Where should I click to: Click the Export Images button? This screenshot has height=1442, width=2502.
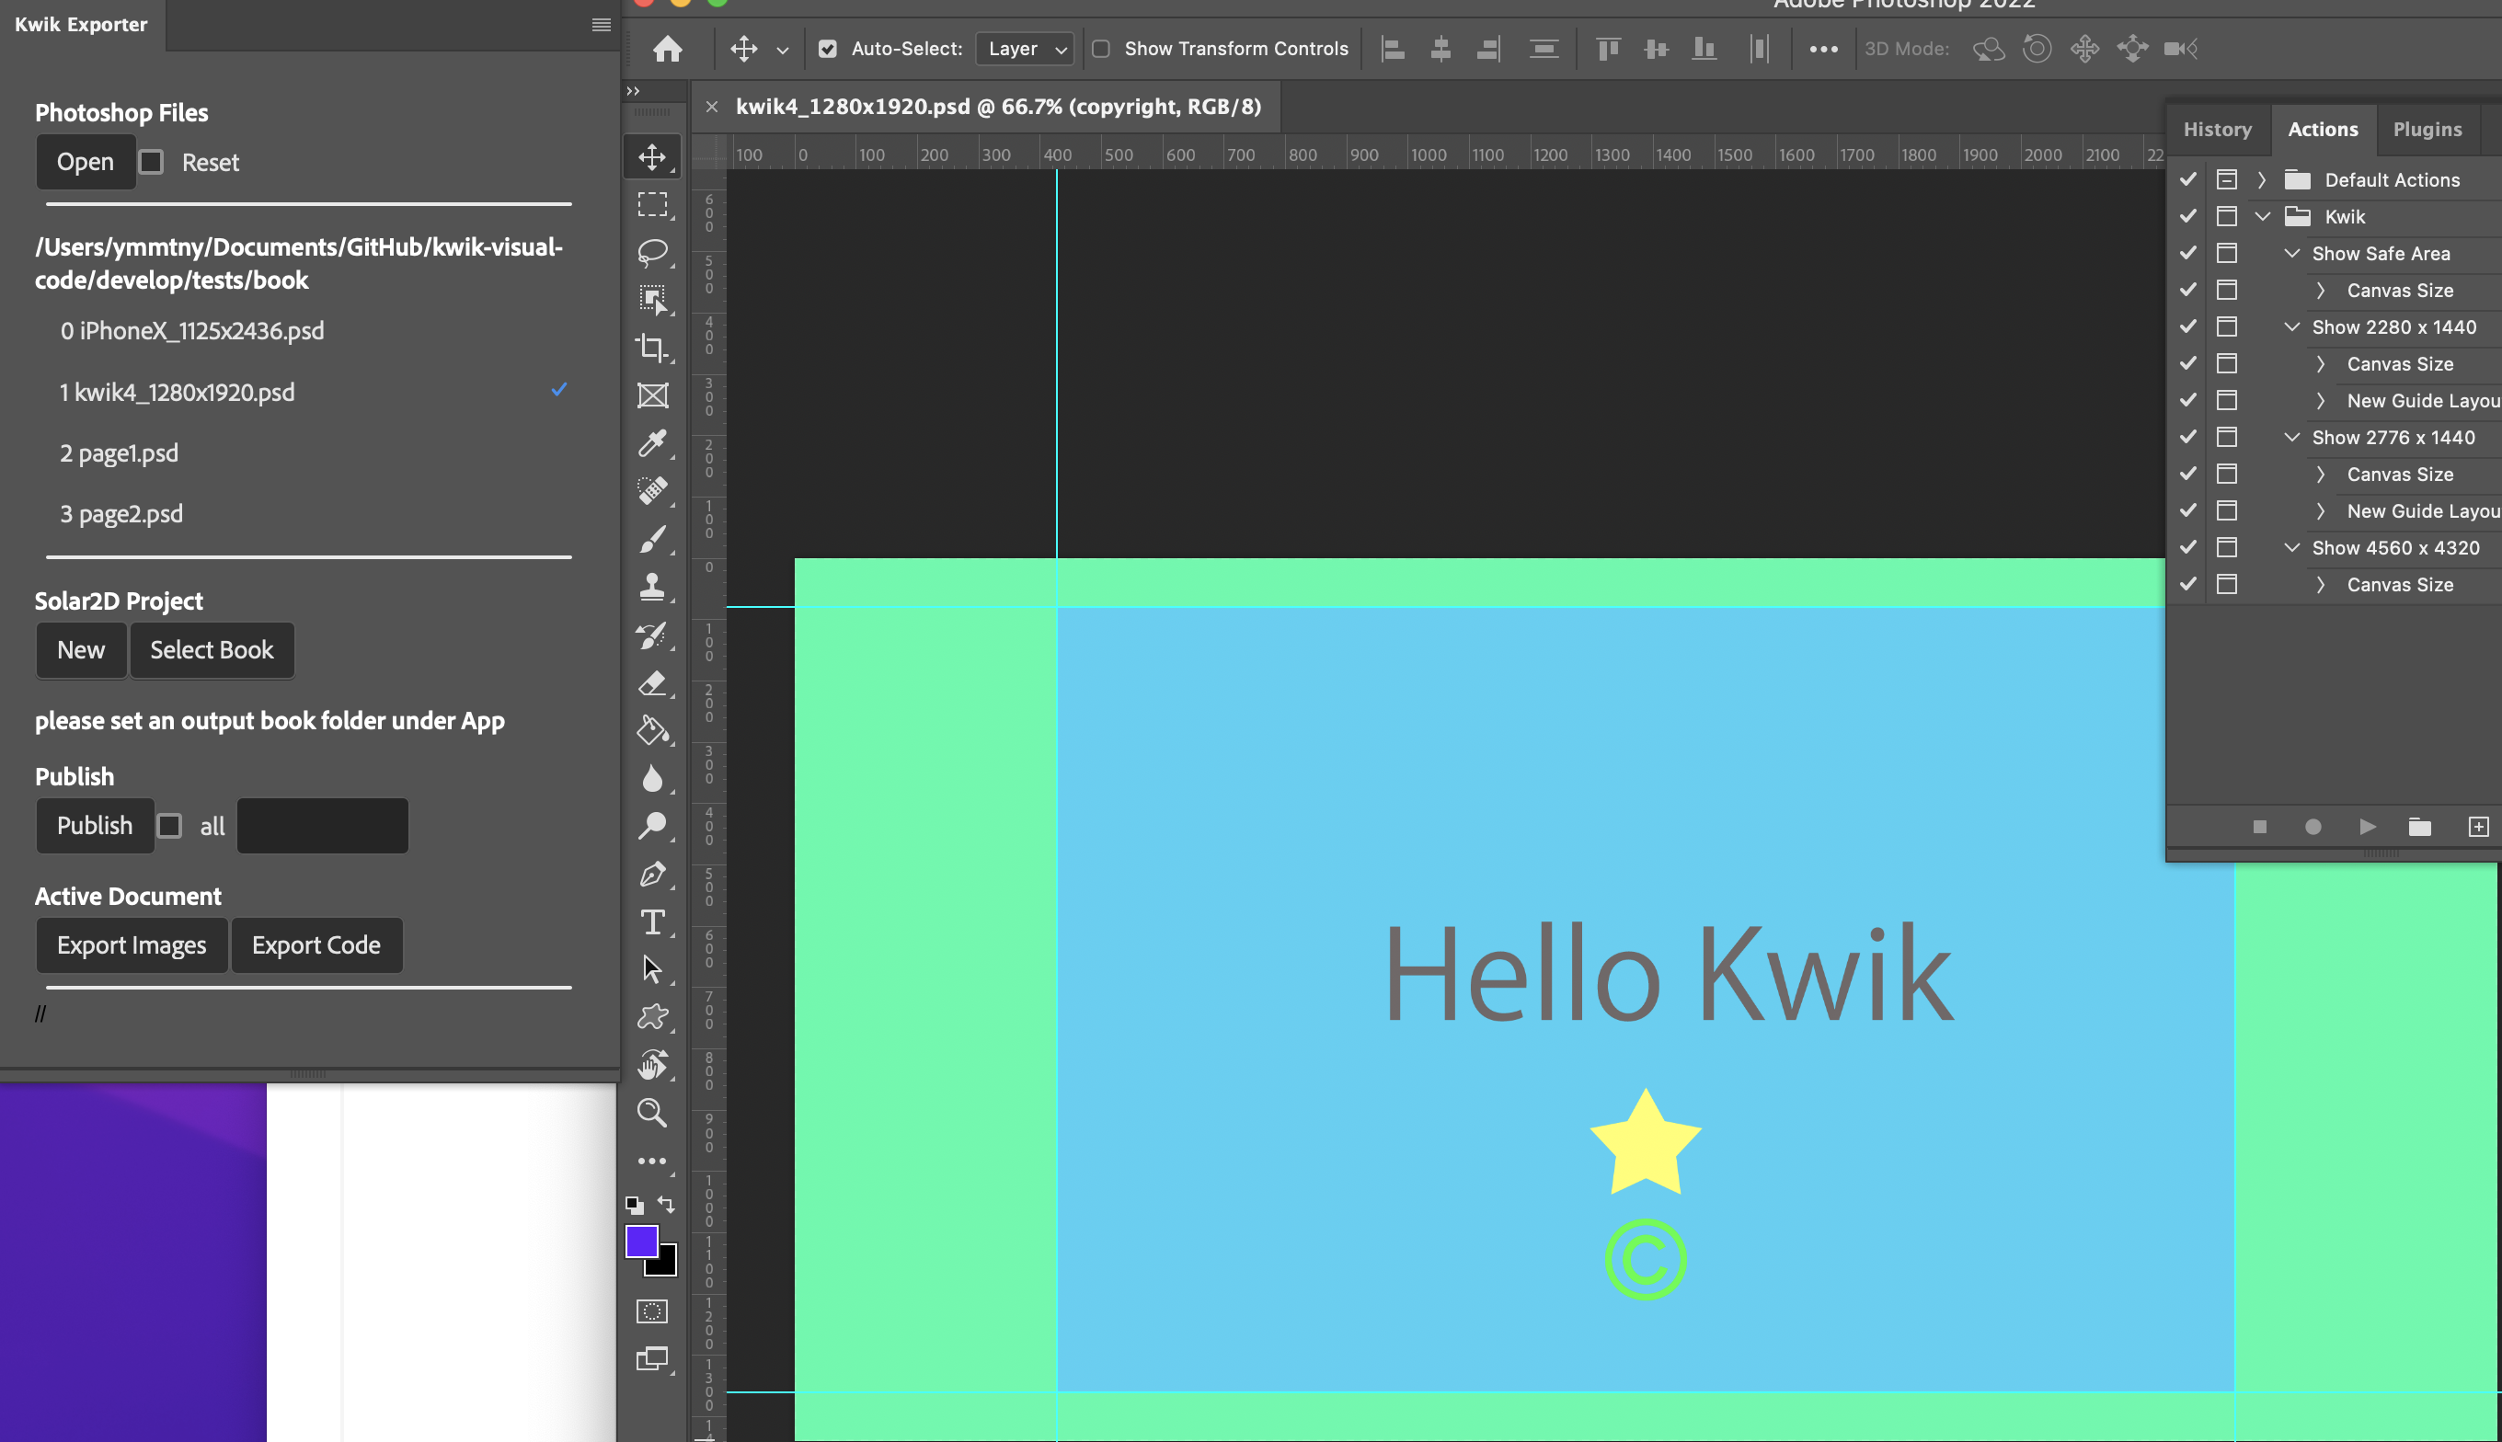point(132,944)
